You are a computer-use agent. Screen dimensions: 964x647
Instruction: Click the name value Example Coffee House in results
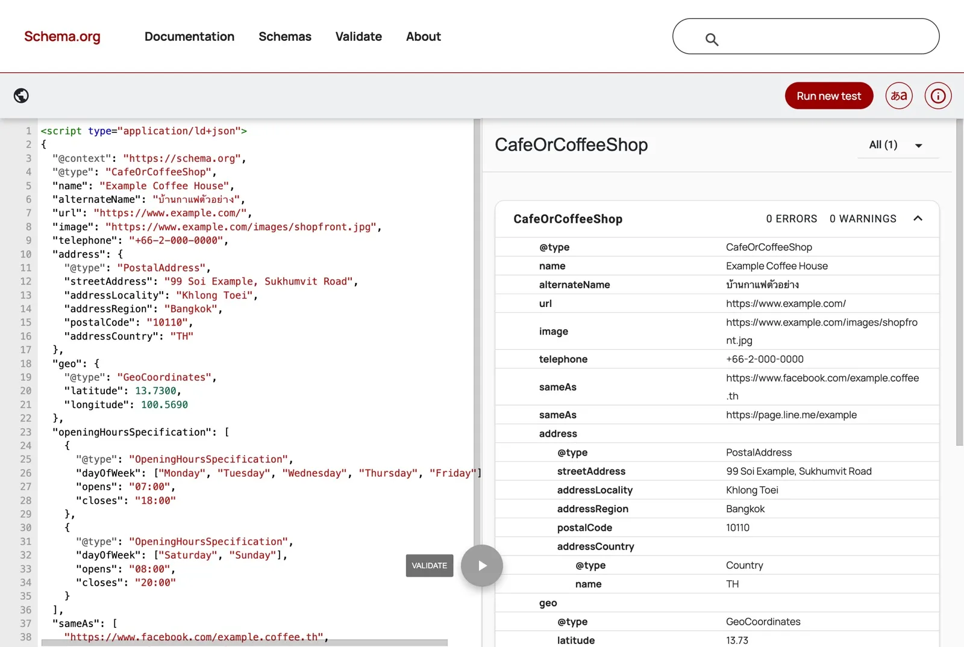[x=777, y=266]
